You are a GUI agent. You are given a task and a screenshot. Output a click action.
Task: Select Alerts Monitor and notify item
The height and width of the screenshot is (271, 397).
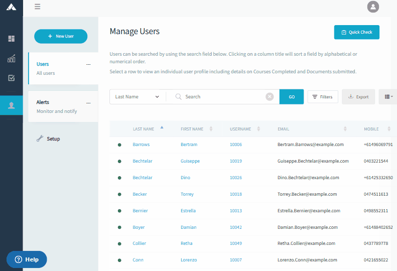coord(63,106)
